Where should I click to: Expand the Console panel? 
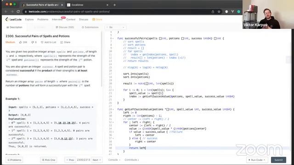(114, 160)
